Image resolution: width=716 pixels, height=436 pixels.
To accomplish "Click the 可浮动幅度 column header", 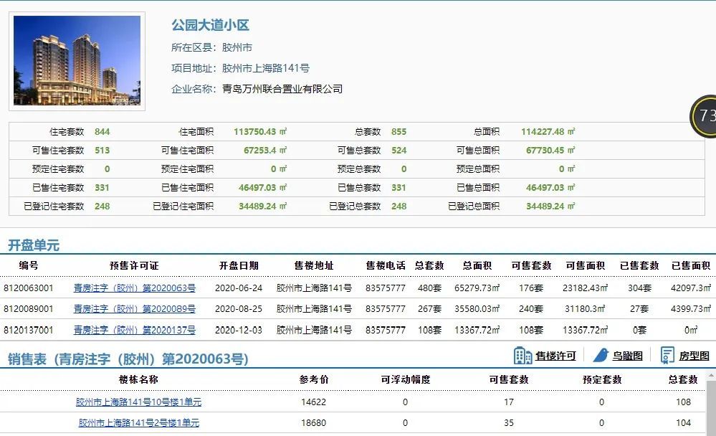I will 406,379.
